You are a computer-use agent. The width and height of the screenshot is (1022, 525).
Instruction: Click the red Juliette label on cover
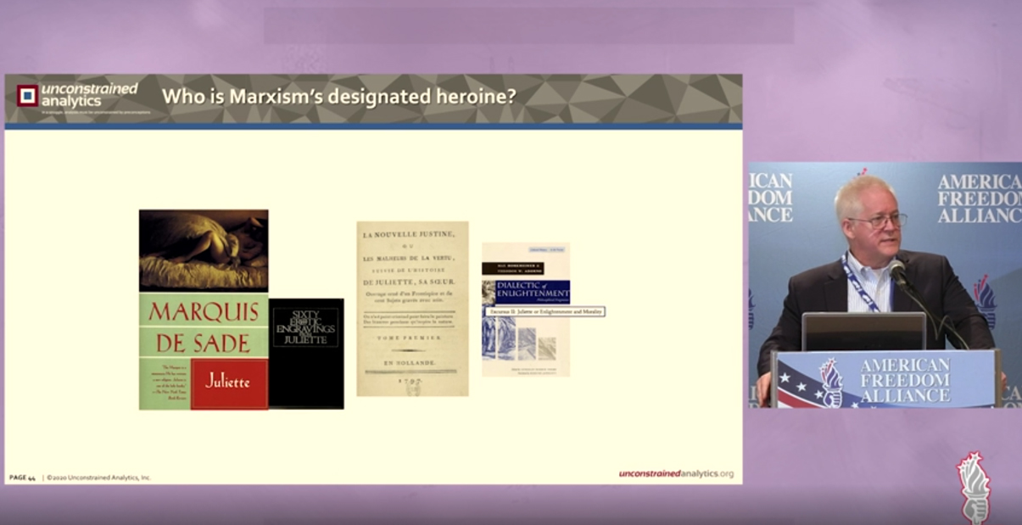coord(229,383)
